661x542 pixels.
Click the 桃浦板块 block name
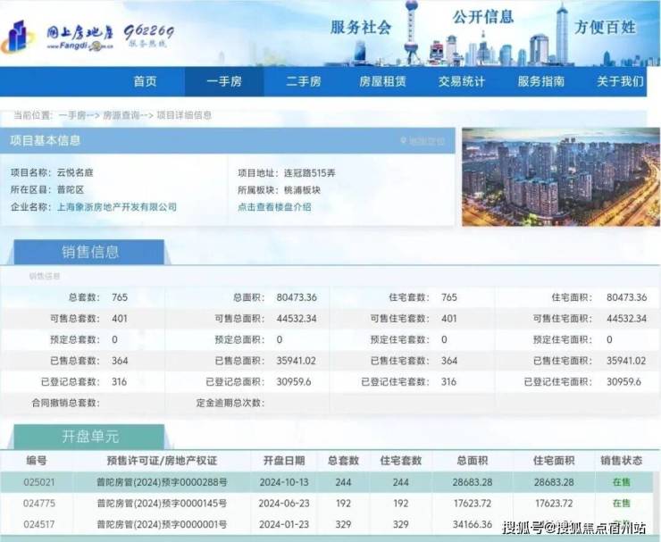pyautogui.click(x=302, y=190)
